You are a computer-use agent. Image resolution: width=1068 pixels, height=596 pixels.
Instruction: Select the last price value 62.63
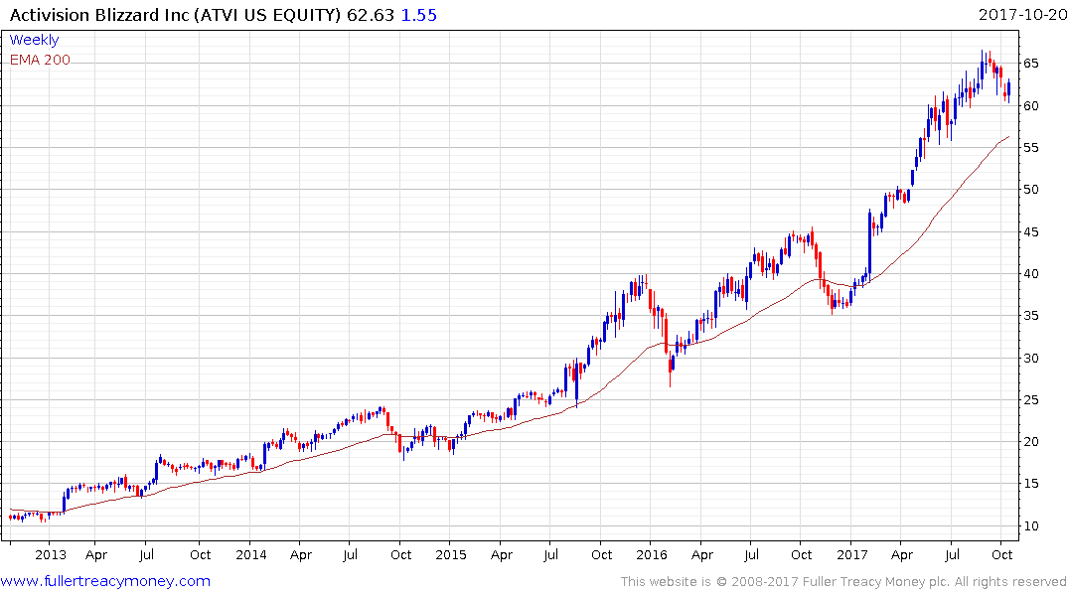[x=371, y=15]
